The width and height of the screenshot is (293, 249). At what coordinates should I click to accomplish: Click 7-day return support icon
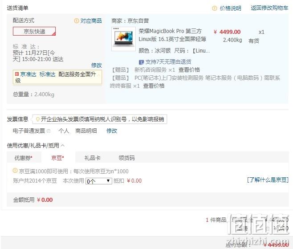pyautogui.click(x=141, y=62)
